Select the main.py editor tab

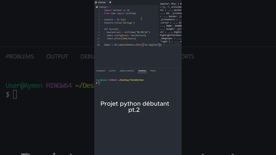point(103,2)
